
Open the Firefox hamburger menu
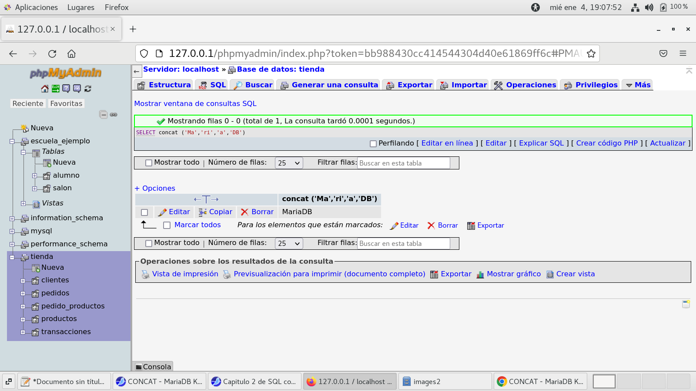point(683,53)
